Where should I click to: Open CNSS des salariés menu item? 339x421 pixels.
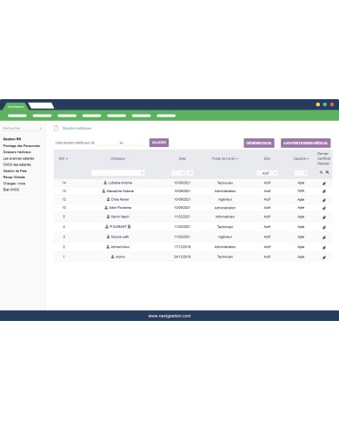tap(17, 164)
